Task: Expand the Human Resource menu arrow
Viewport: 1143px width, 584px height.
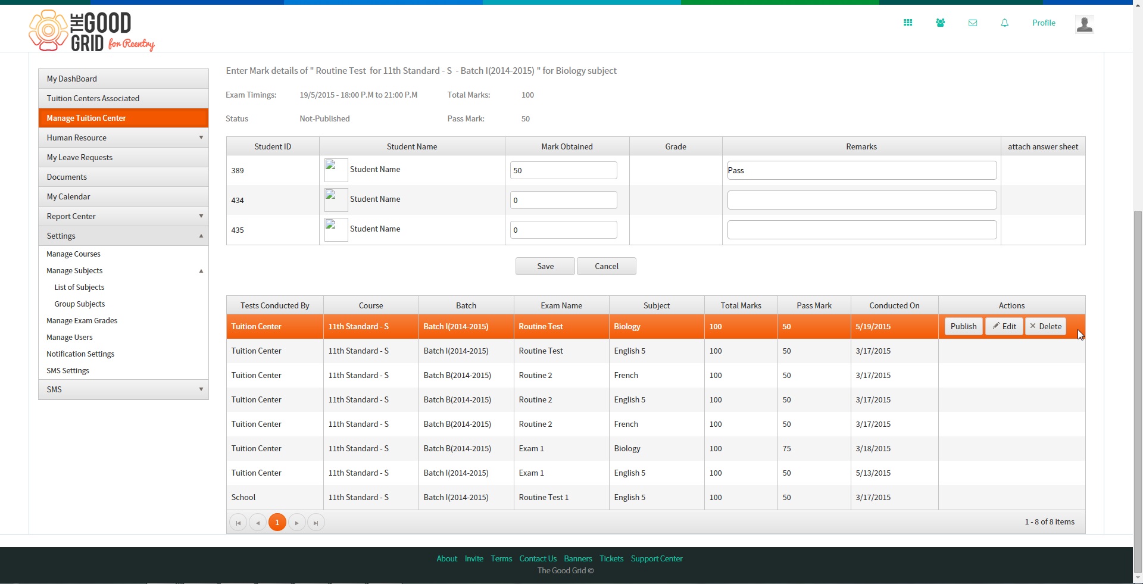Action: [x=201, y=138]
